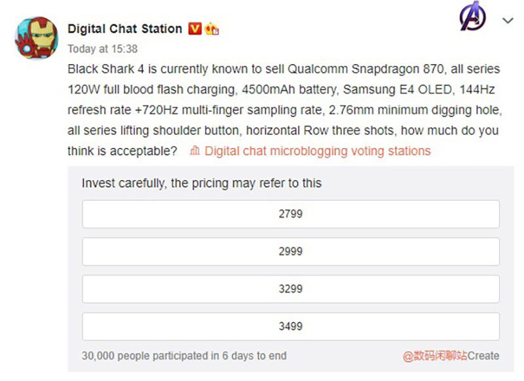Click the Iron Man profile avatar
Screen dimensions: 524x381
(37, 39)
